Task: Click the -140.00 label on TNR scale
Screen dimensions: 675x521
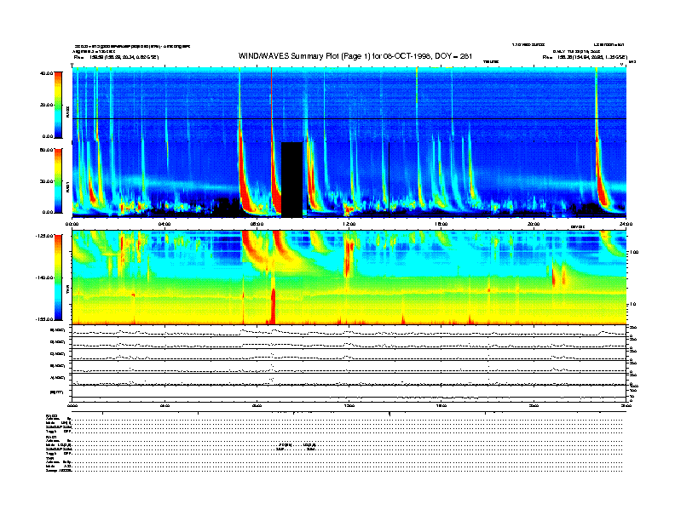Action: pos(44,278)
